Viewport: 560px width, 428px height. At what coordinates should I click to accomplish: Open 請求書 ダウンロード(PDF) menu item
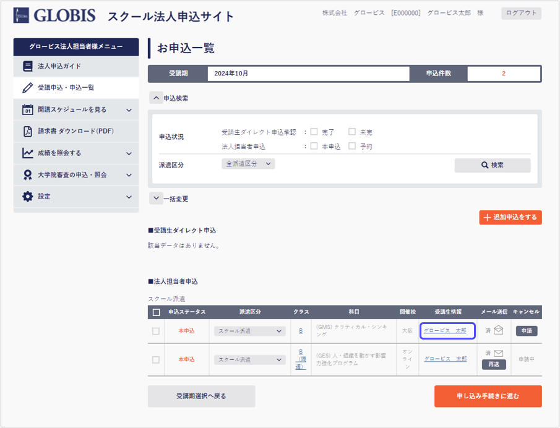pos(76,131)
